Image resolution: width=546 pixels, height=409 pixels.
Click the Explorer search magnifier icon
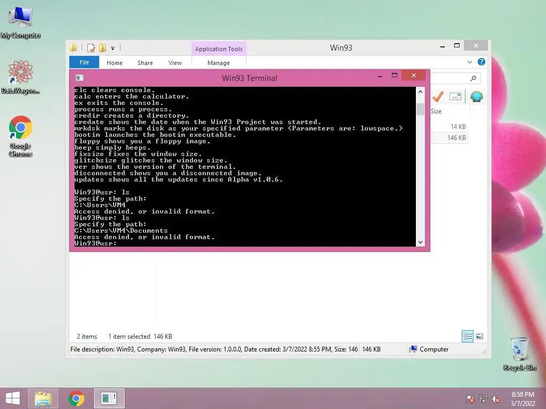coord(473,79)
